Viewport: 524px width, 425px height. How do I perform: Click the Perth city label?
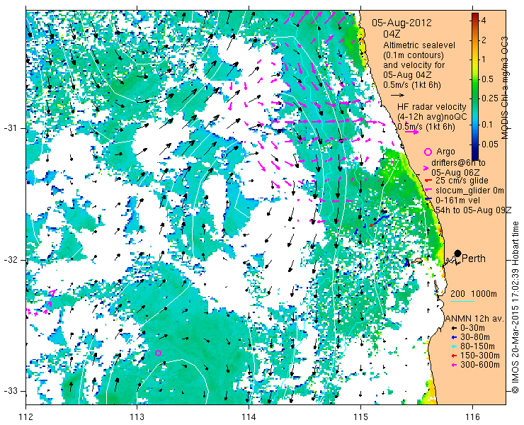click(x=474, y=259)
